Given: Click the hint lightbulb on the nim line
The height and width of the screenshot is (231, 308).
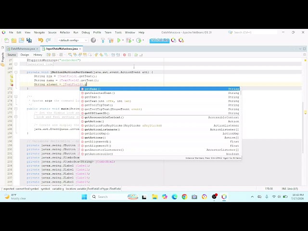Looking at the screenshot, I should pyautogui.click(x=12, y=76).
